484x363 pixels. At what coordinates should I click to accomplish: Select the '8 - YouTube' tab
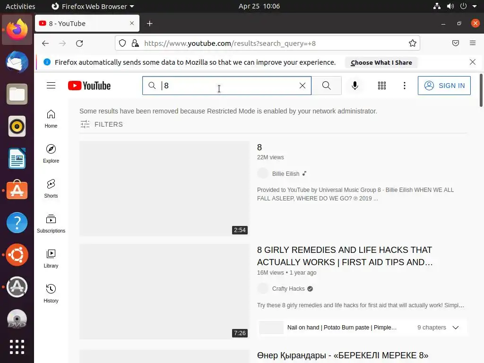pyautogui.click(x=87, y=24)
